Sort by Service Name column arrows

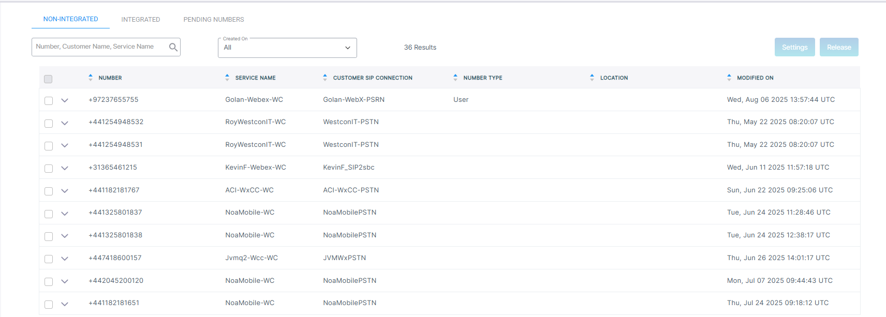pyautogui.click(x=227, y=78)
